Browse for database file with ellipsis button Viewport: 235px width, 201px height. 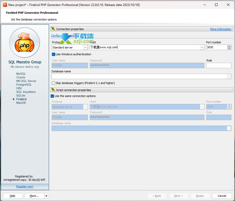point(229,77)
